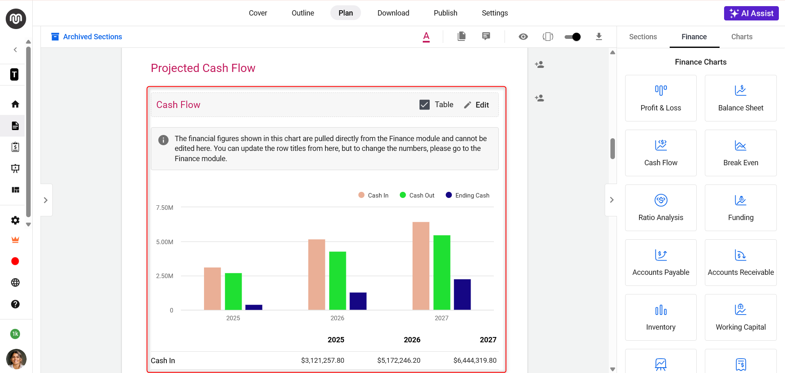Click the download arrow icon in toolbar

pos(599,37)
